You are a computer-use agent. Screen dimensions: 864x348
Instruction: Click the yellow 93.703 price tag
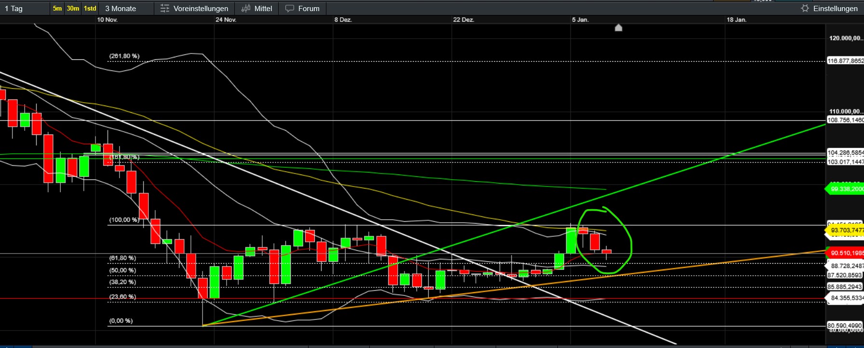click(846, 230)
